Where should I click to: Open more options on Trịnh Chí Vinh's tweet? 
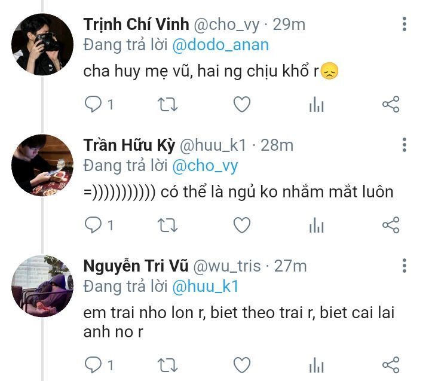coord(405,25)
